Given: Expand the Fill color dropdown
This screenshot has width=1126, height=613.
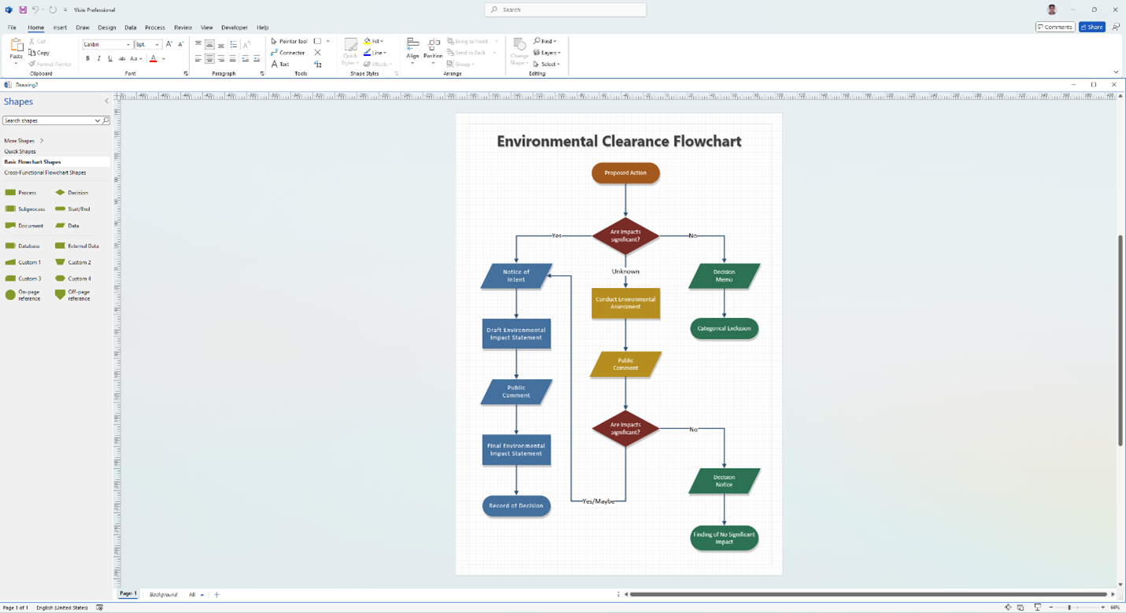Looking at the screenshot, I should click(x=383, y=42).
